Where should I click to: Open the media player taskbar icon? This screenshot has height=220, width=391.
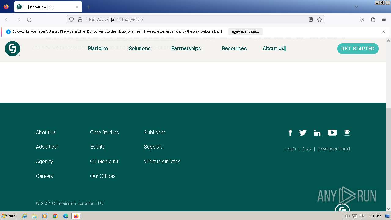tap(45, 216)
